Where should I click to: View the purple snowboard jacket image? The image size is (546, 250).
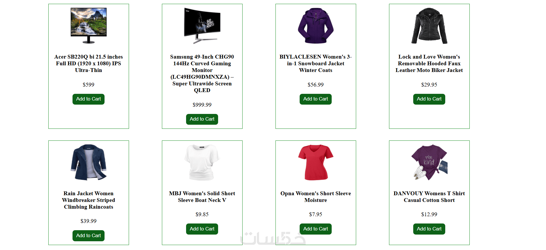click(316, 26)
